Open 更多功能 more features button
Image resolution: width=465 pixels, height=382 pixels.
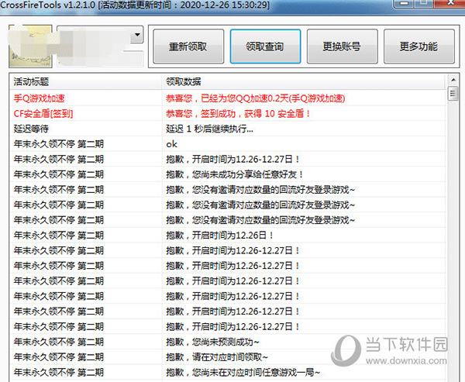pyautogui.click(x=419, y=46)
